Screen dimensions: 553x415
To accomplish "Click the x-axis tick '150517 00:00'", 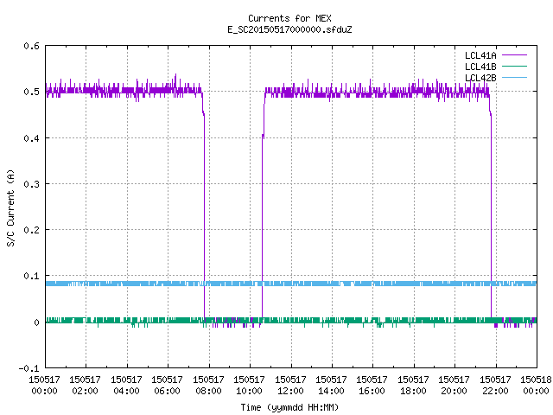I will pyautogui.click(x=44, y=385).
